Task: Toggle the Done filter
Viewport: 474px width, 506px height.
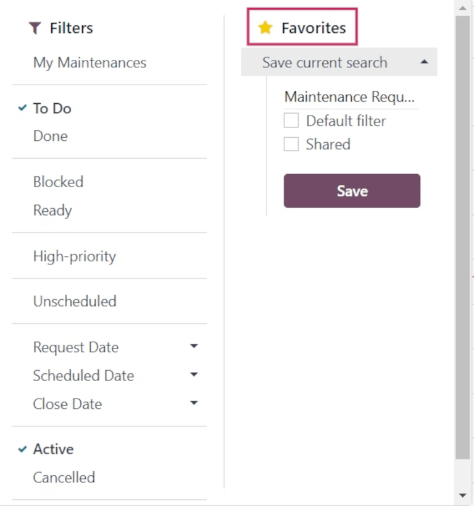Action: pyautogui.click(x=50, y=135)
